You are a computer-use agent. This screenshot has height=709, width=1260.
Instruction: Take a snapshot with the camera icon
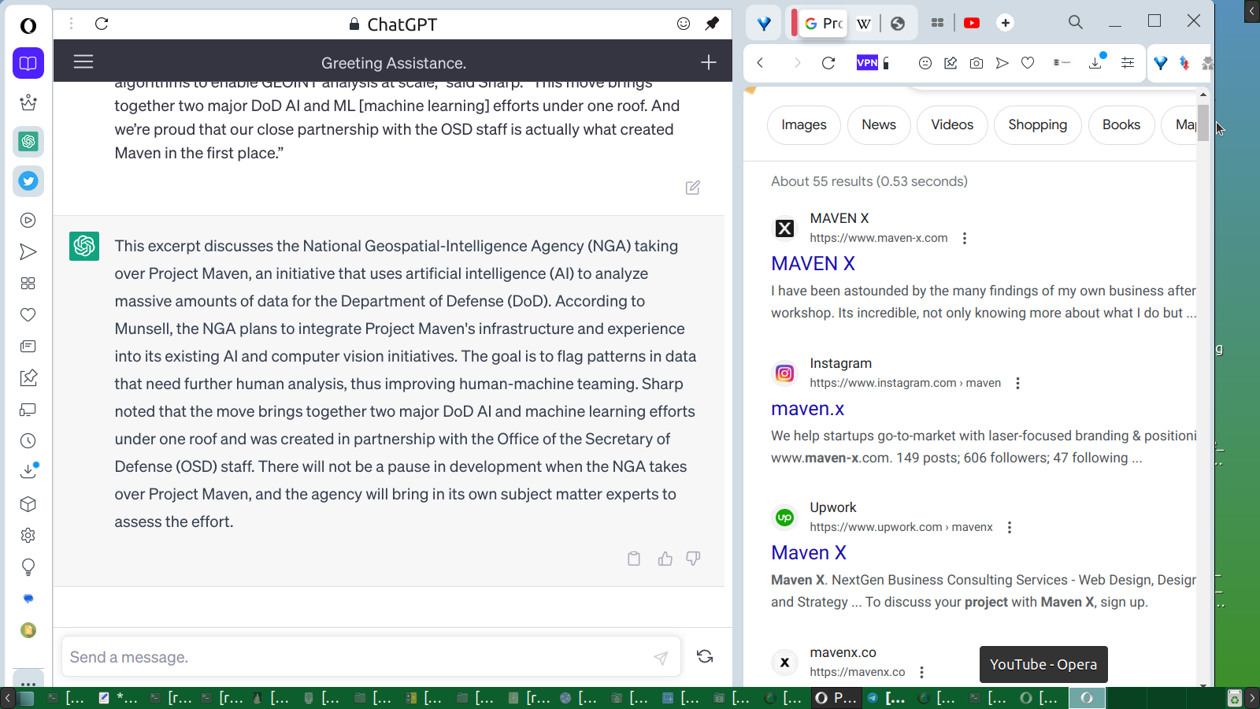coord(976,63)
